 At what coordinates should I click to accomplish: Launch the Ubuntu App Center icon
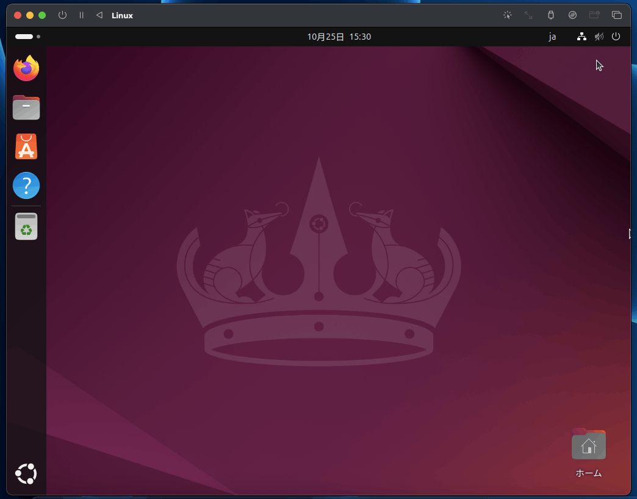[26, 146]
